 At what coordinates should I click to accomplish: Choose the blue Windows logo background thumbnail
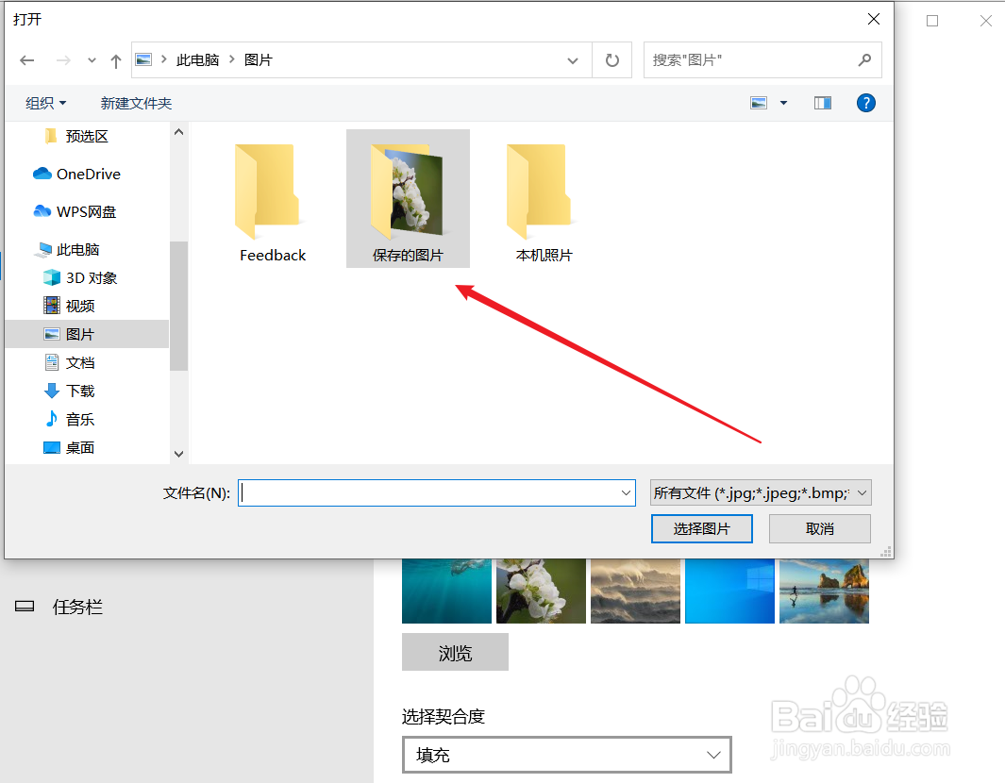point(729,591)
